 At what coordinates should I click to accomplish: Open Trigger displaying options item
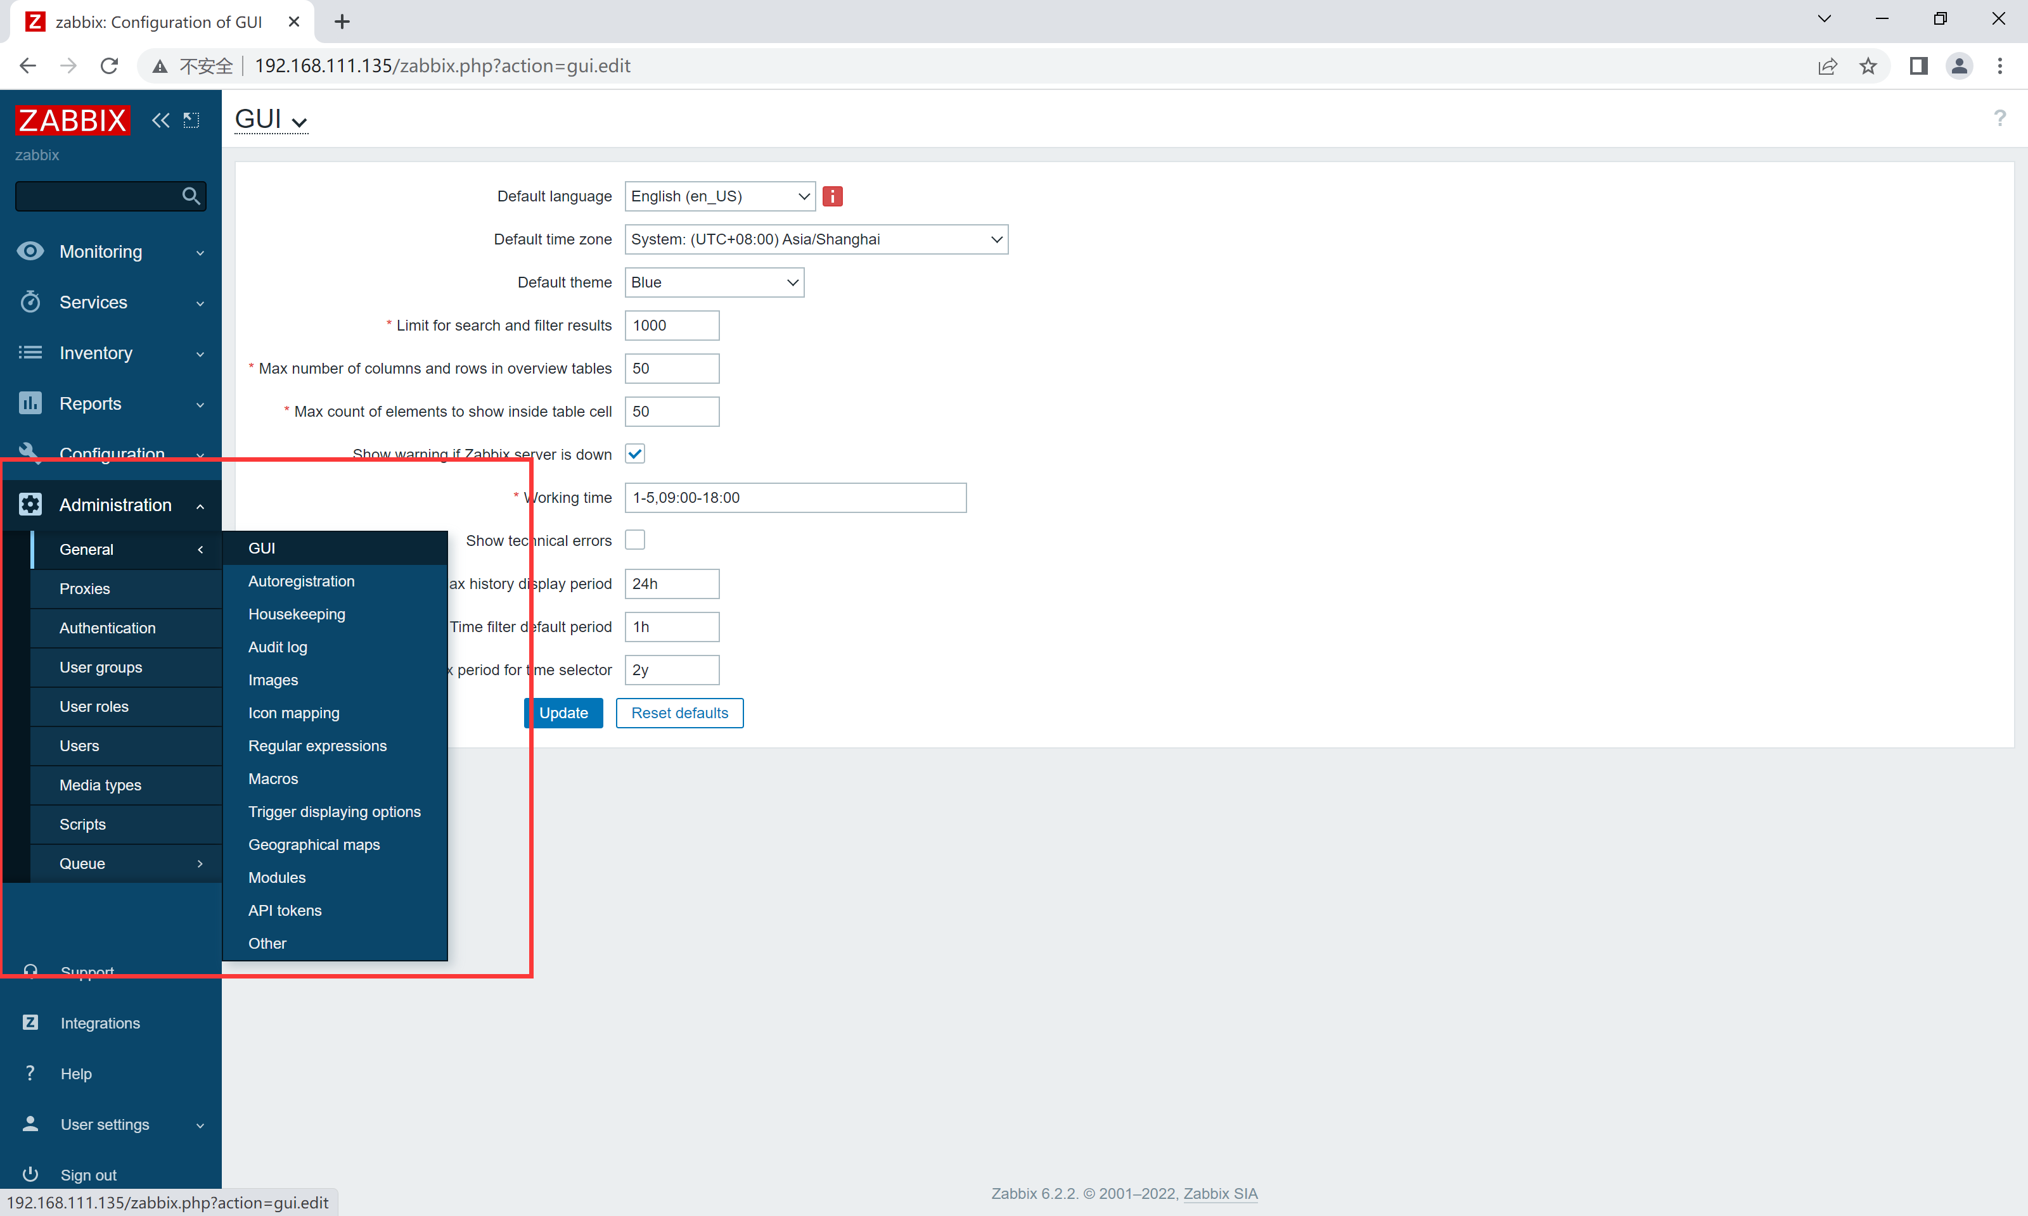tap(335, 811)
